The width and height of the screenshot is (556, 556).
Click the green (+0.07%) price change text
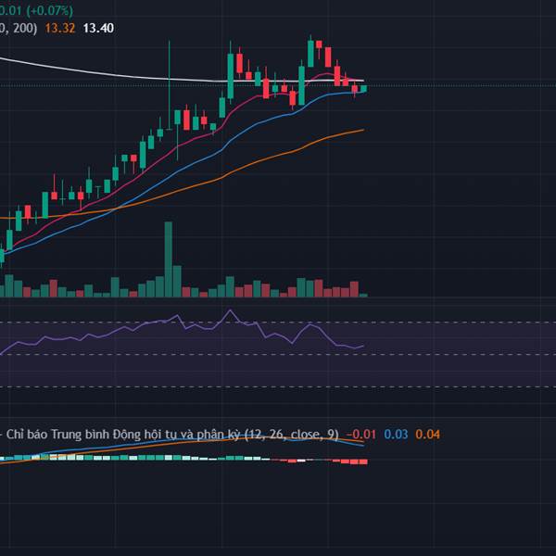(x=49, y=10)
